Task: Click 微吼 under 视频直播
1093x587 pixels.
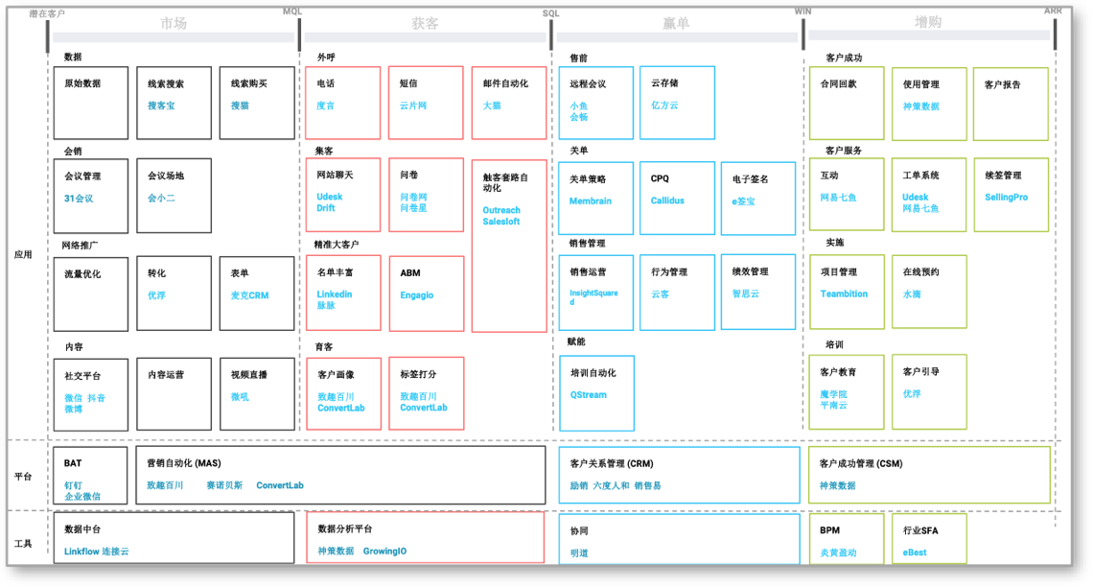Action: 240,397
